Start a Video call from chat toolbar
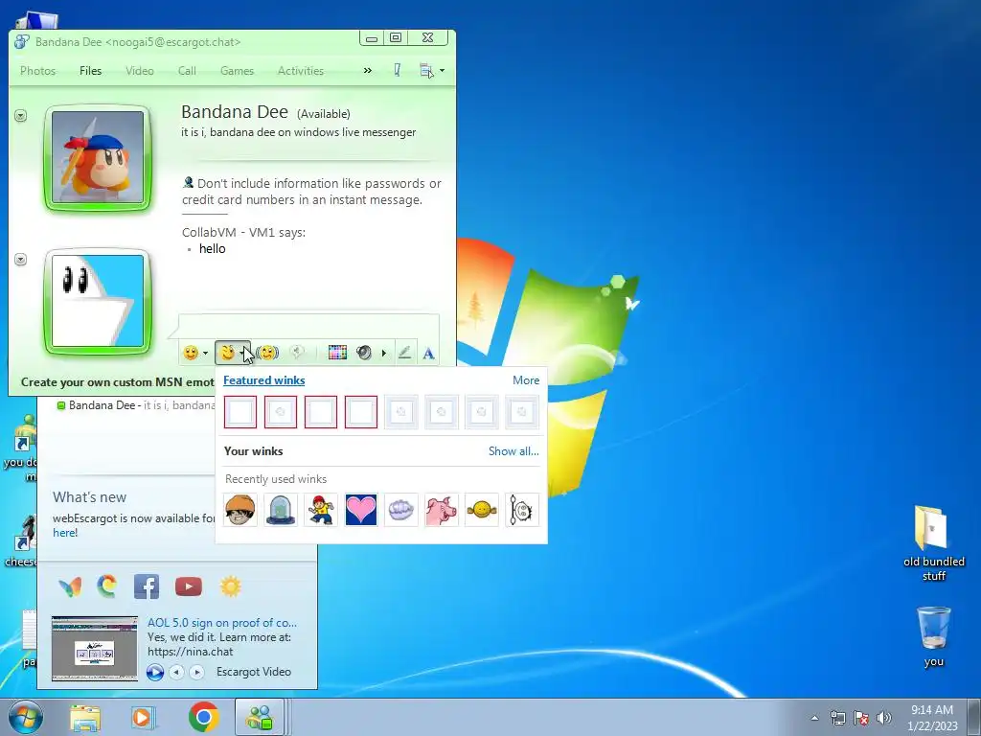This screenshot has width=981, height=736. point(140,71)
